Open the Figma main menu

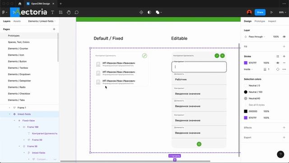pos(5,12)
